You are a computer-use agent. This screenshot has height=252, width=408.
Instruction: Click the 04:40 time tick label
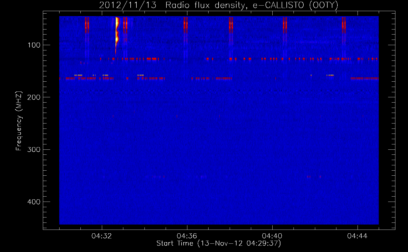(272, 236)
